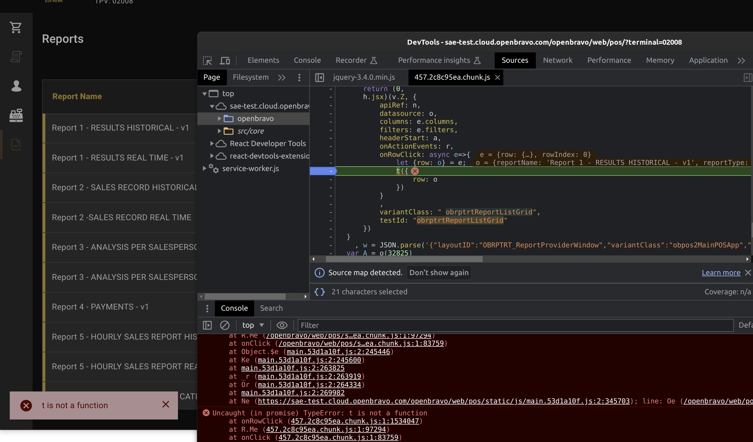Expand the openbravo folder tree node

click(x=219, y=119)
